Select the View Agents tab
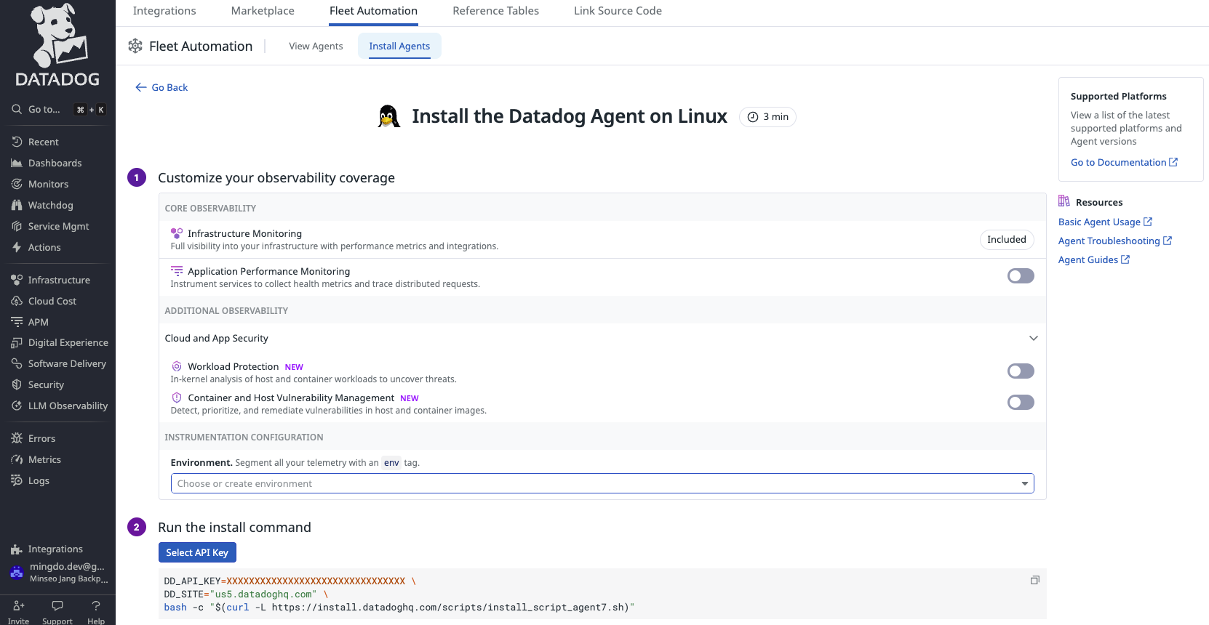The height and width of the screenshot is (625, 1209). pyautogui.click(x=316, y=46)
